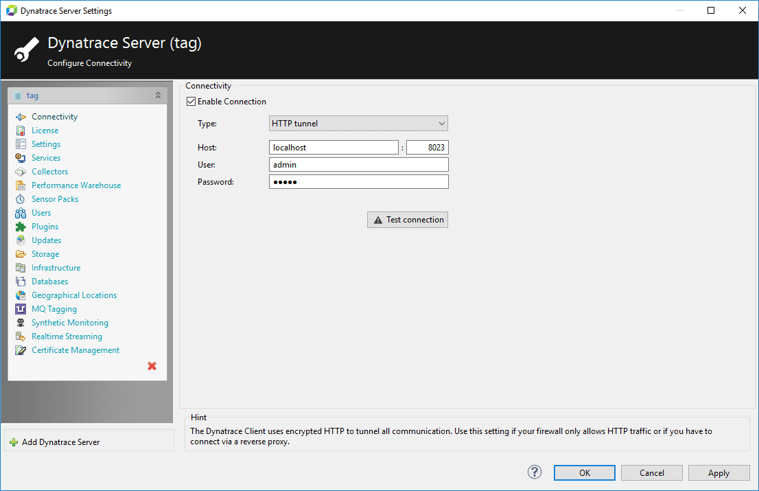Click the Sensor Packs clock icon

[x=21, y=199]
